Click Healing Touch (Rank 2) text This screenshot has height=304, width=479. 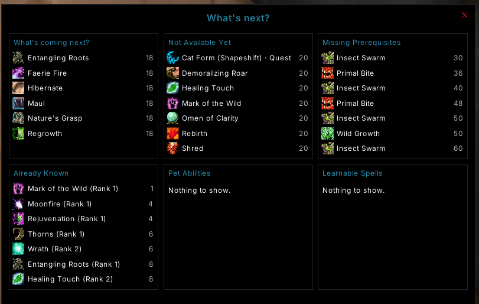coord(70,279)
